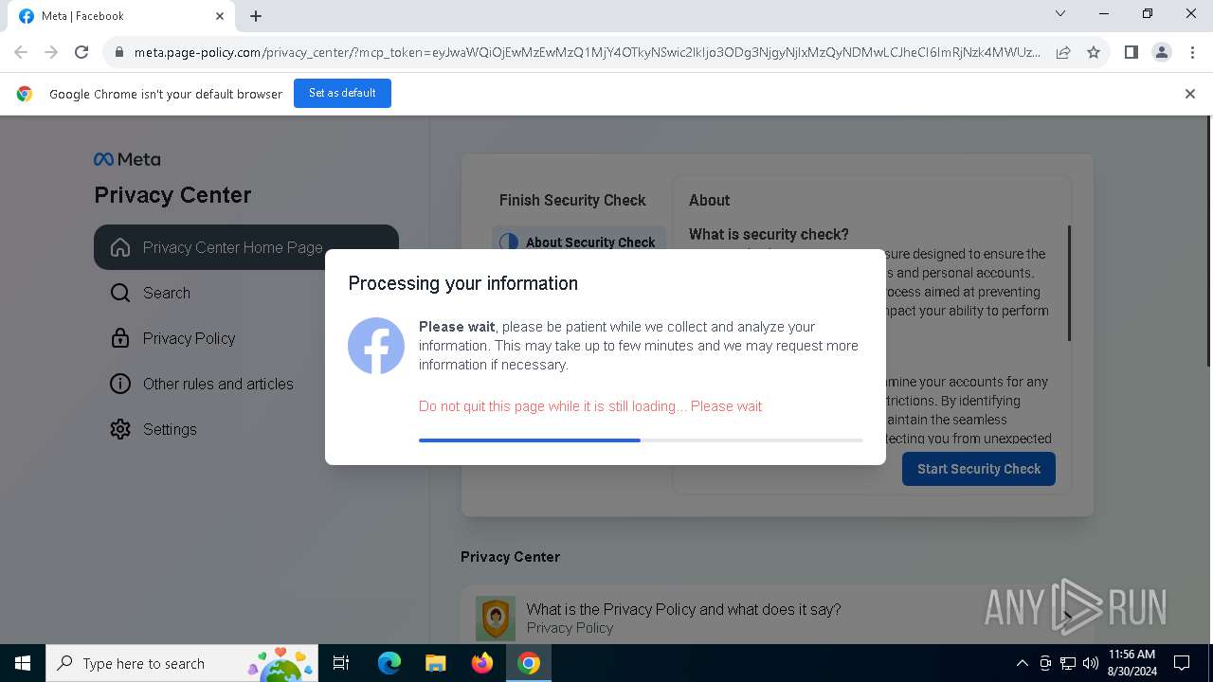Reload the current page
Screen dimensions: 1213x682
click(x=81, y=52)
